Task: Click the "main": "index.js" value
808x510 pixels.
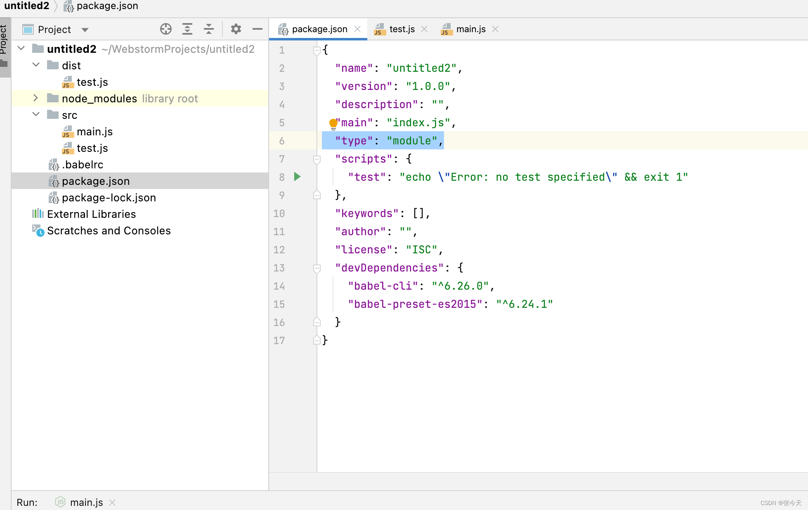Action: (418, 123)
